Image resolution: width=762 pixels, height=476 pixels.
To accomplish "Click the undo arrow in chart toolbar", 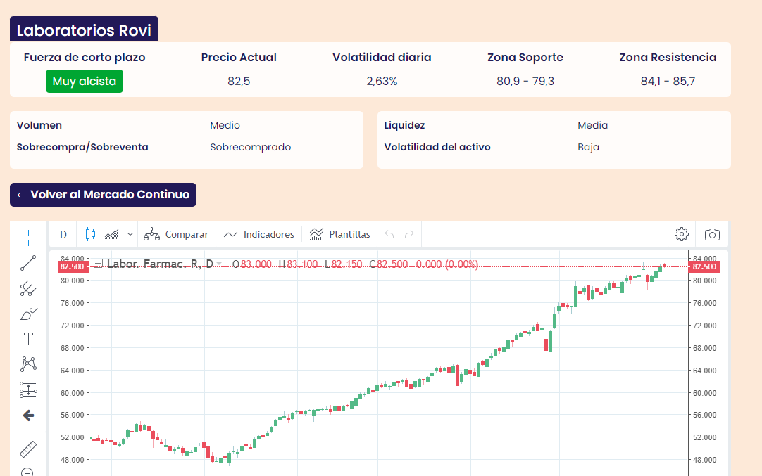I will pyautogui.click(x=389, y=234).
